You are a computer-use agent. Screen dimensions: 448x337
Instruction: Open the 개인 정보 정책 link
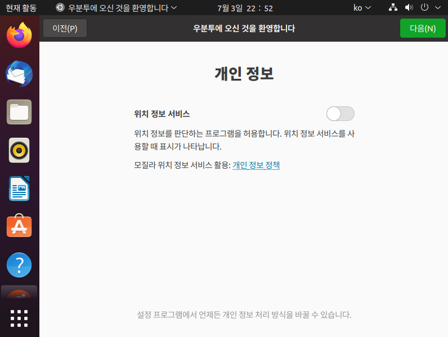tap(256, 165)
